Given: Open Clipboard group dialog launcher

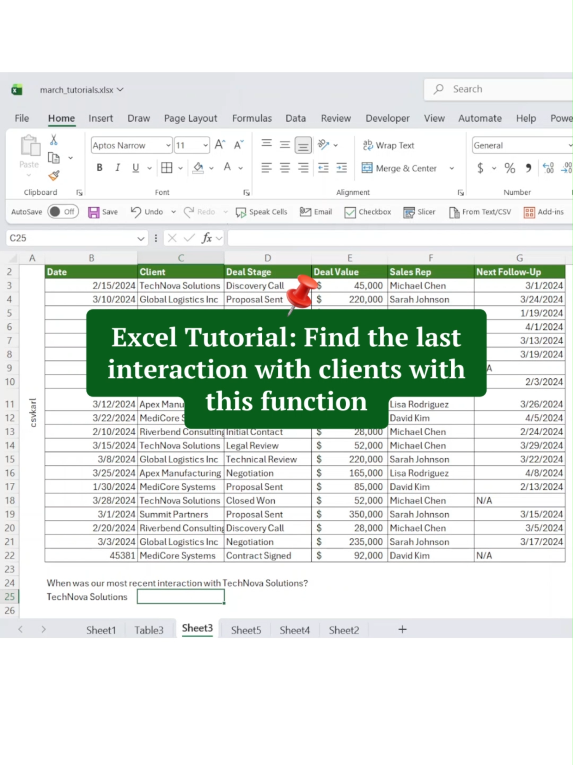Looking at the screenshot, I should (x=79, y=193).
